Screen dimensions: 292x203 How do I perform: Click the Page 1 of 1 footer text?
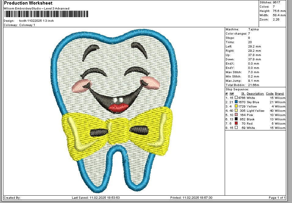coord(277,198)
